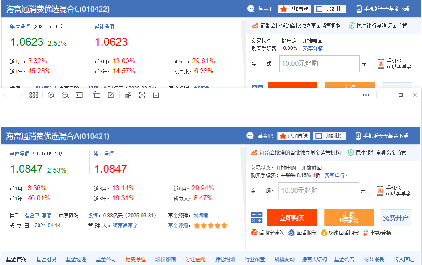Open 手机版天天基金下载 beside fund 010421 title
This screenshot has width=422, height=265.
(382, 136)
